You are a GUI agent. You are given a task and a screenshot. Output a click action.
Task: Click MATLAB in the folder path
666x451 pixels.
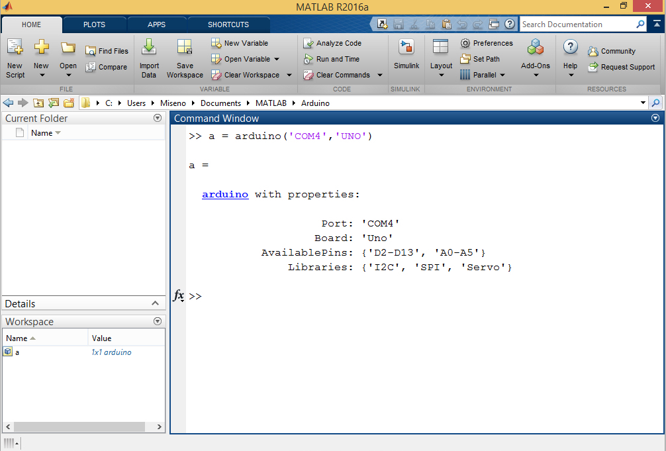click(271, 103)
